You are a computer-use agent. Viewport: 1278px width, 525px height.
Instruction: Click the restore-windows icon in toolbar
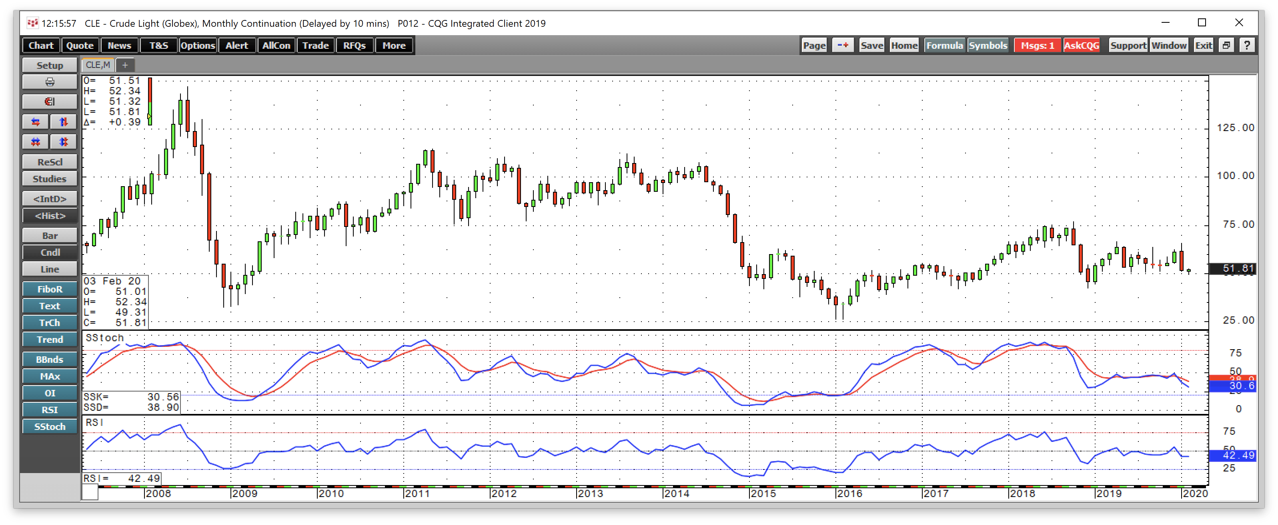pyautogui.click(x=1226, y=46)
